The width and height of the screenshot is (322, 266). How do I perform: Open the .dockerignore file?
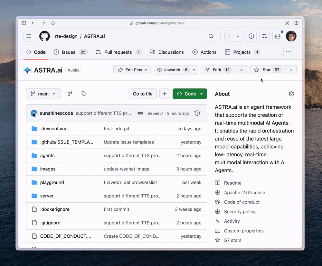55,209
